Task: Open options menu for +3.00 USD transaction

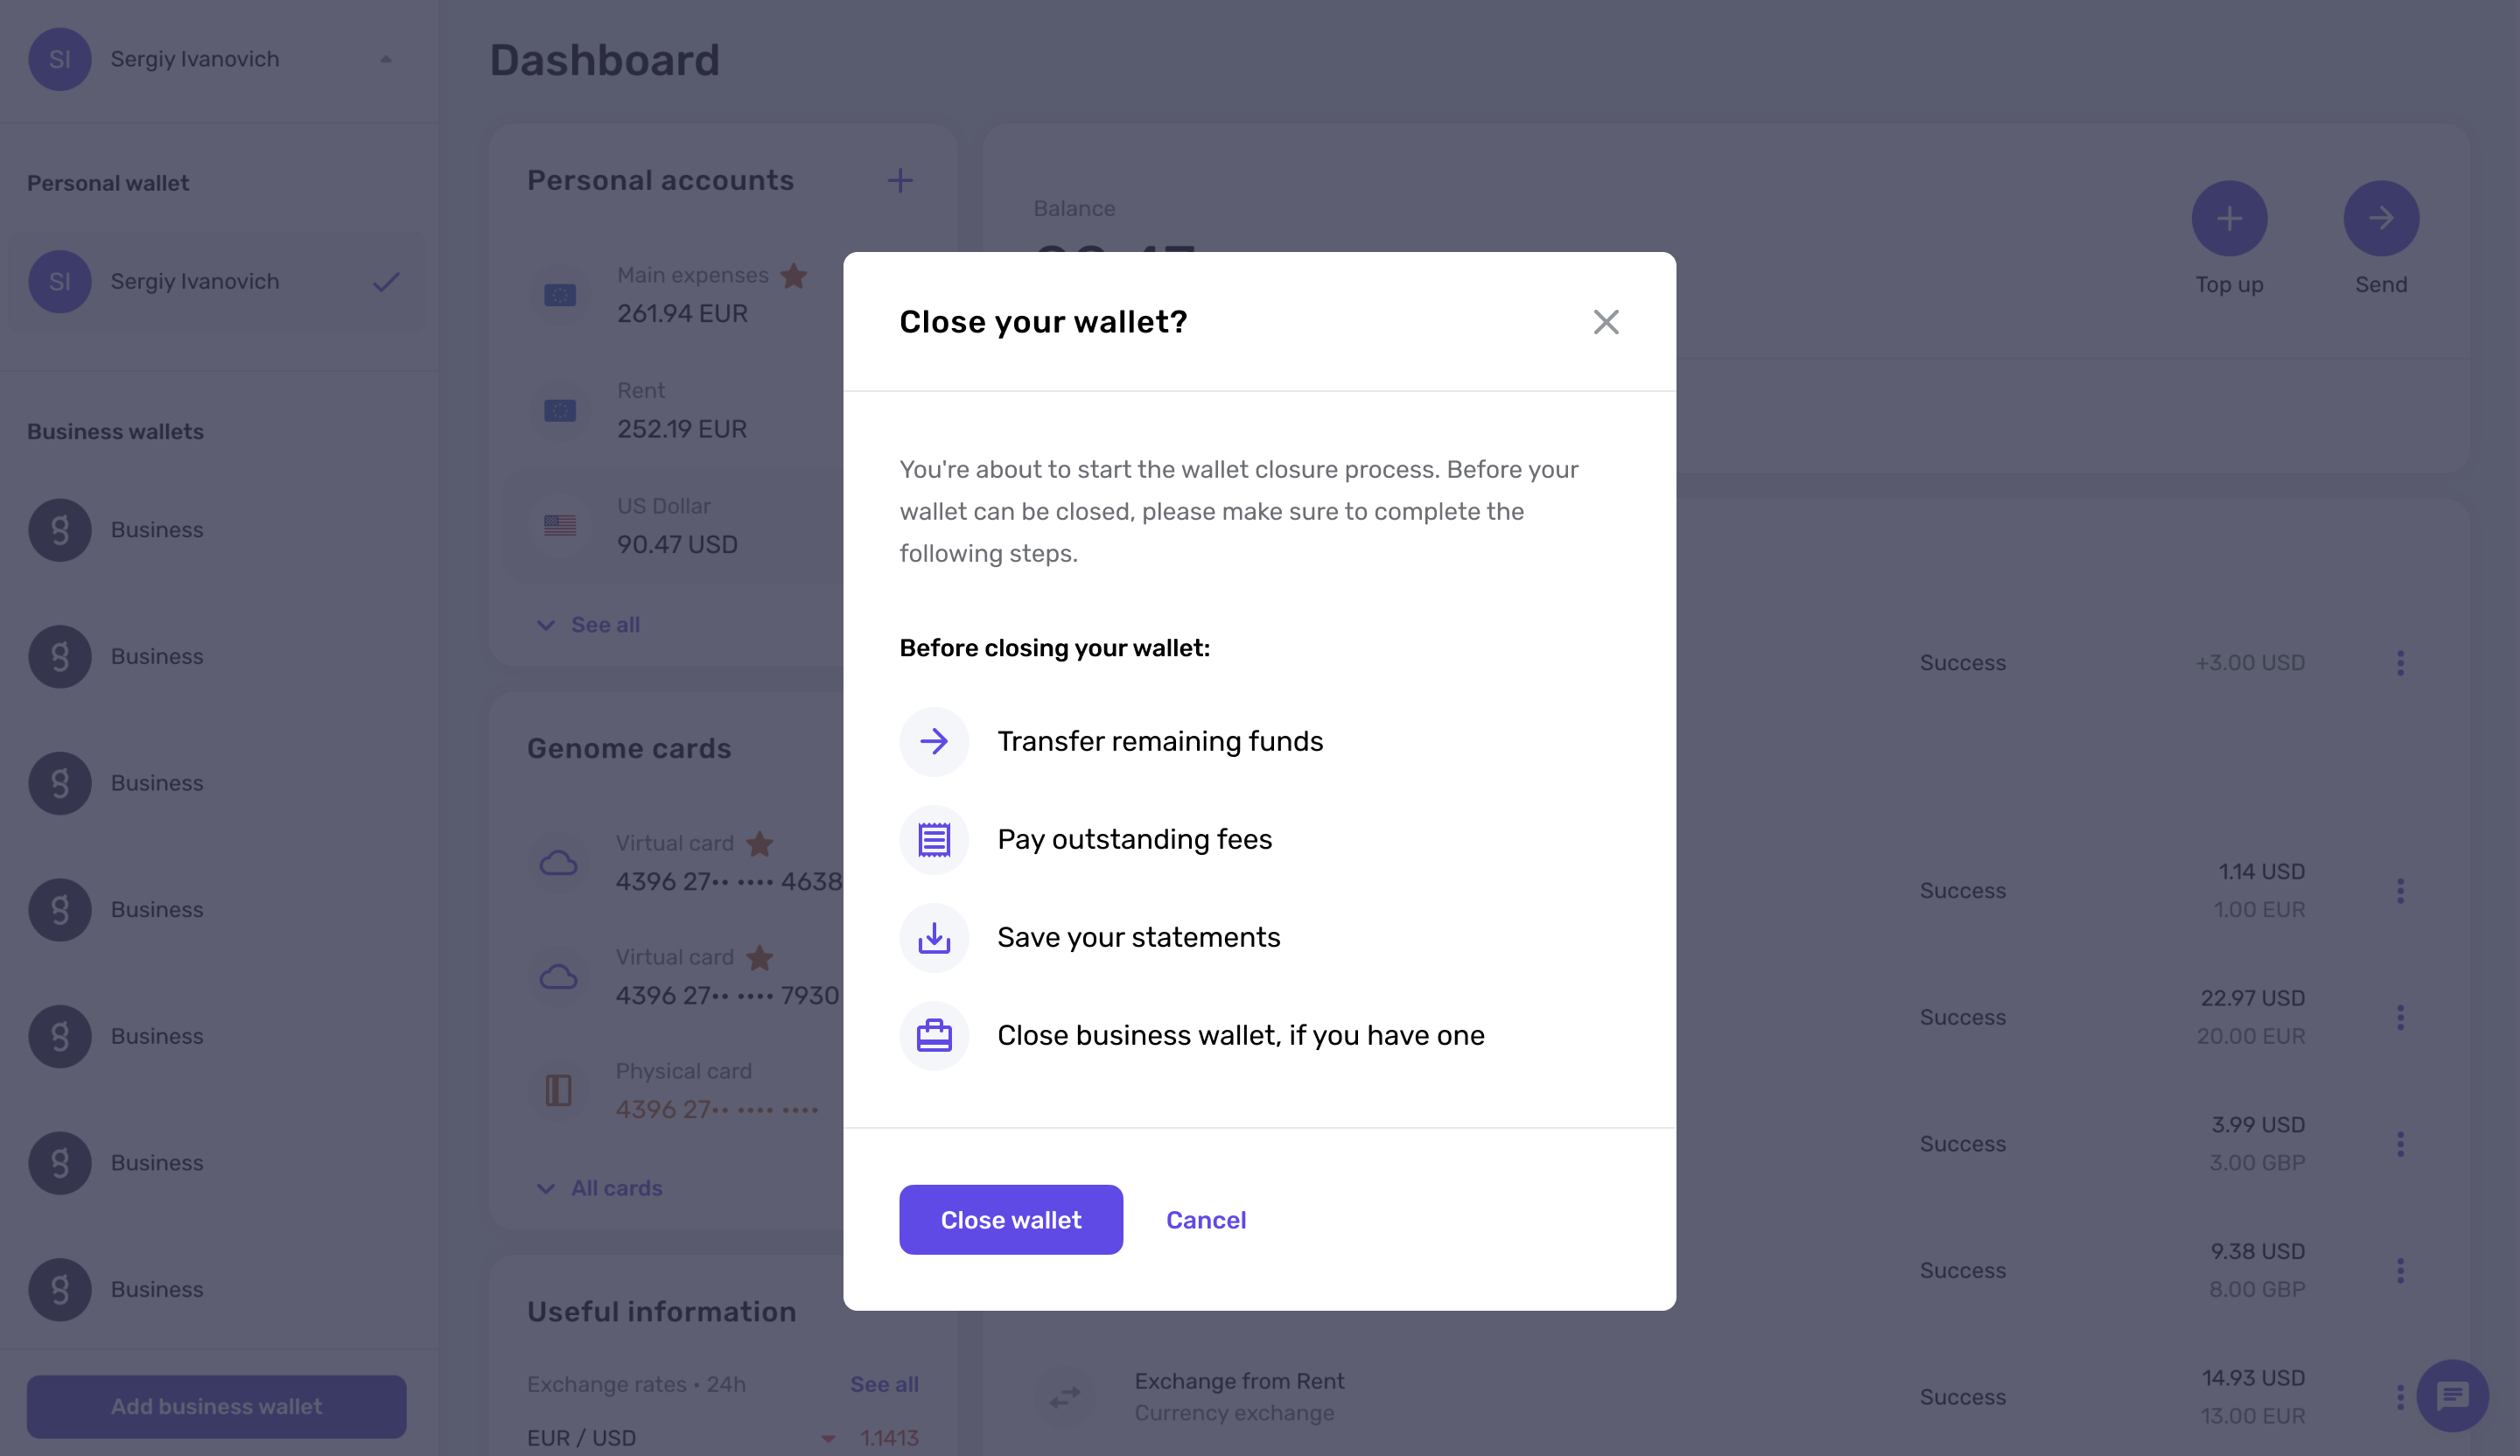Action: pos(2400,663)
